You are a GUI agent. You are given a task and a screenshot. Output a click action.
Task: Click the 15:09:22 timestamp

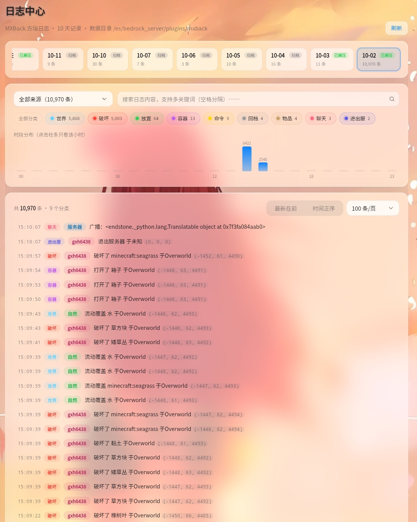29,516
